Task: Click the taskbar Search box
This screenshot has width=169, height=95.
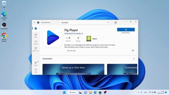Action: pos(72,92)
